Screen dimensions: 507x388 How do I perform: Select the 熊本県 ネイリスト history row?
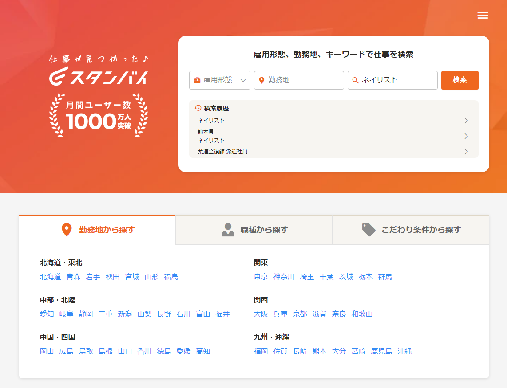334,136
